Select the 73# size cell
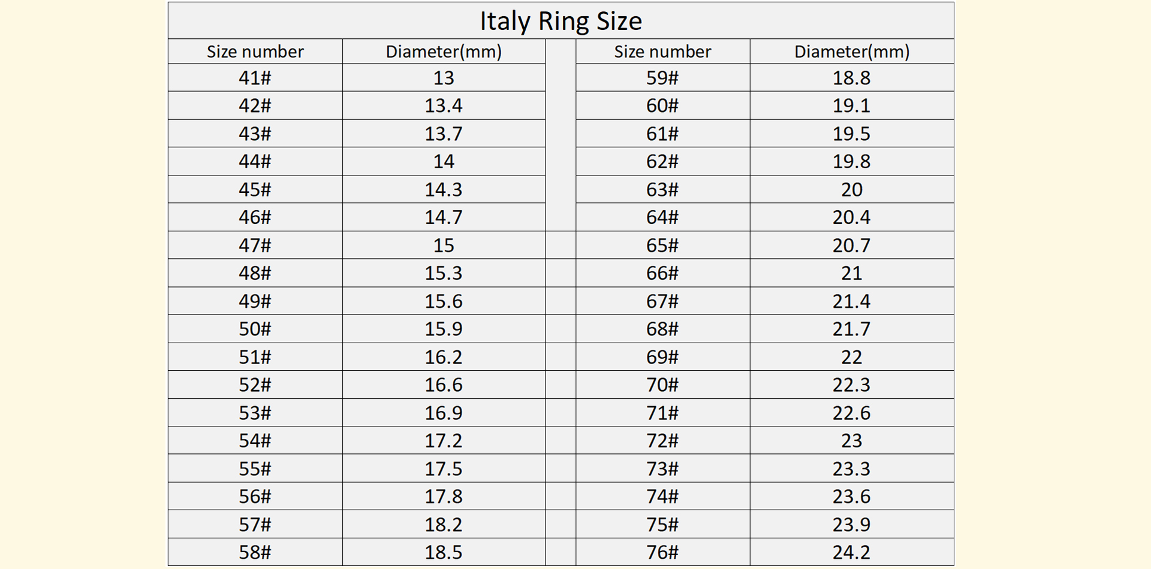Viewport: 1151px width, 569px height. point(662,469)
